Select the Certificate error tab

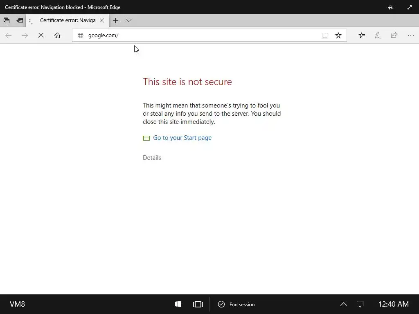coord(68,20)
